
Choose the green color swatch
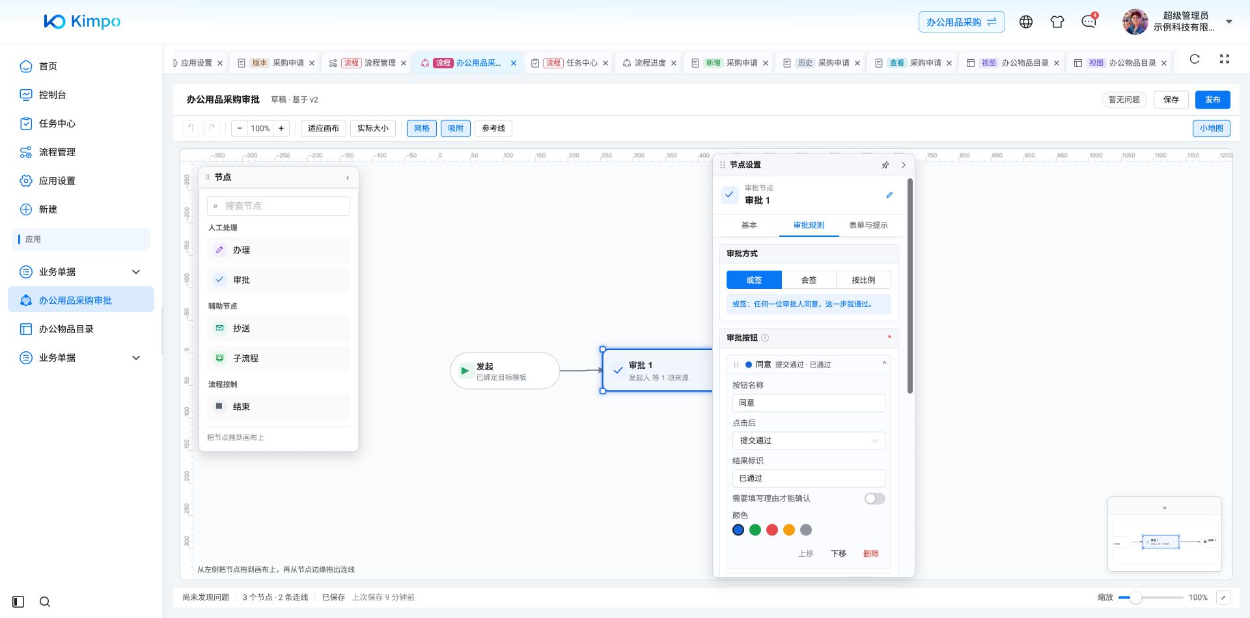755,530
